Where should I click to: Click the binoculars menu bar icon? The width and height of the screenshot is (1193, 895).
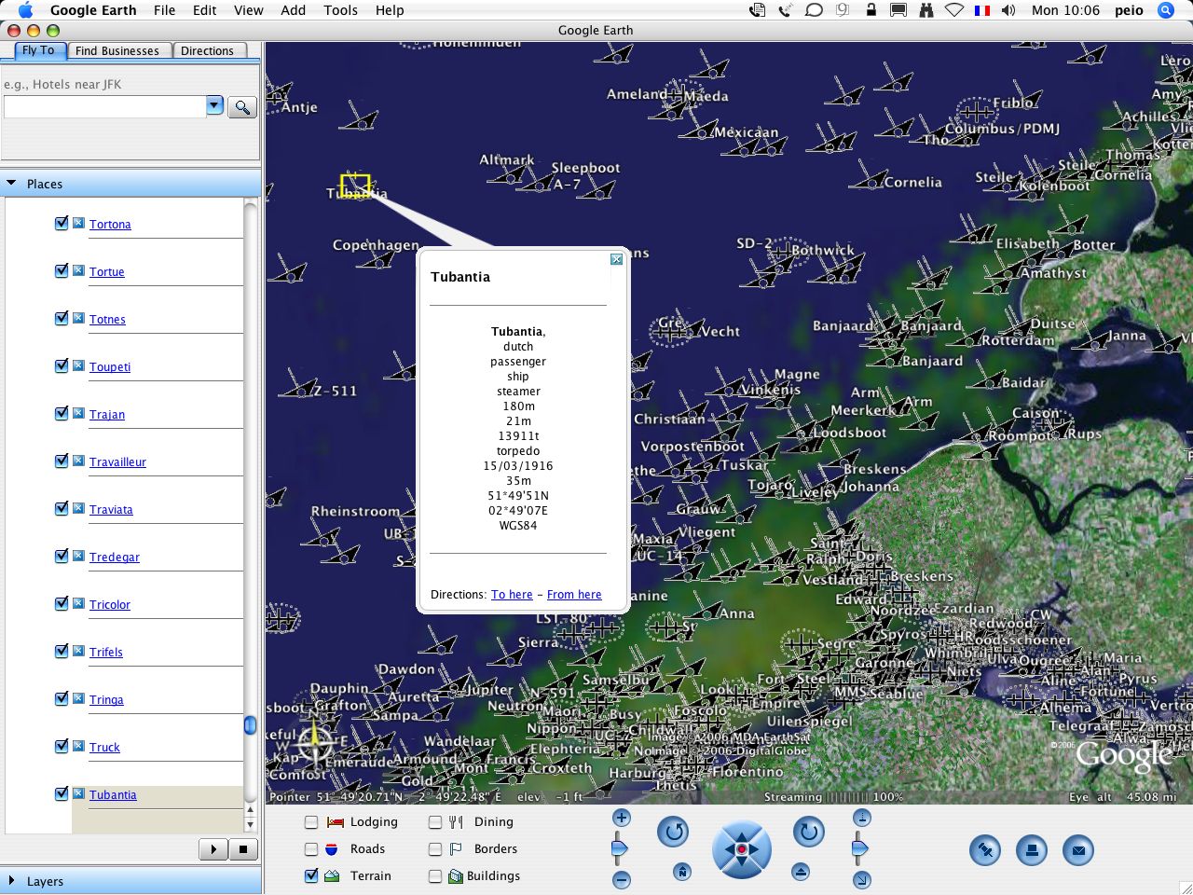926,10
